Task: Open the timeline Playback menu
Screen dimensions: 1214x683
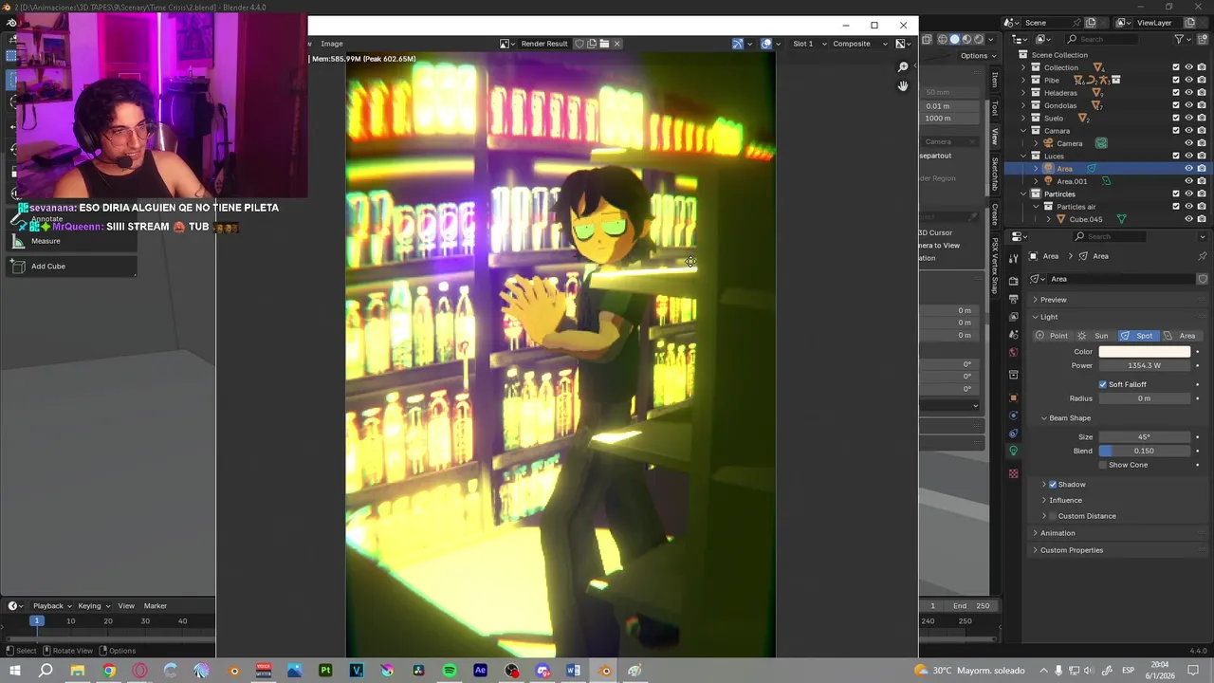Action: click(52, 606)
